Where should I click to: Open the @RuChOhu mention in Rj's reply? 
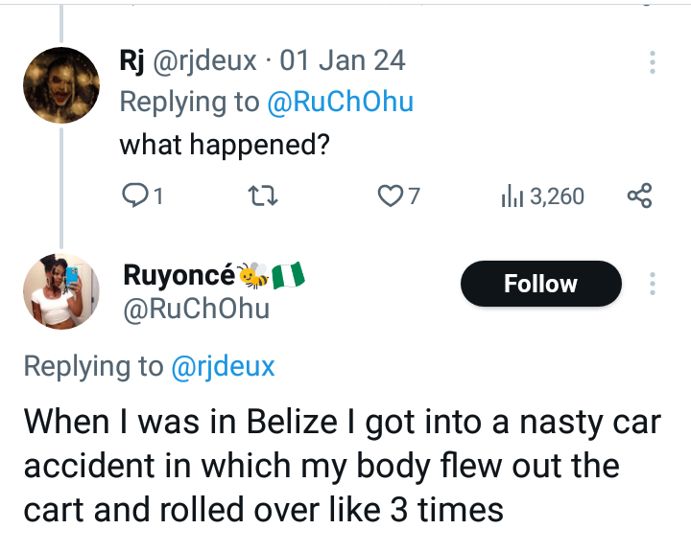click(340, 103)
